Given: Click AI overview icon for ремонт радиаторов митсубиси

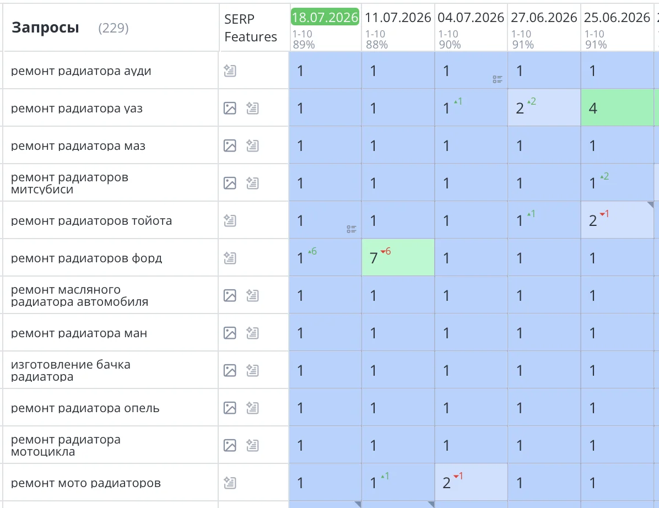Looking at the screenshot, I should [252, 183].
